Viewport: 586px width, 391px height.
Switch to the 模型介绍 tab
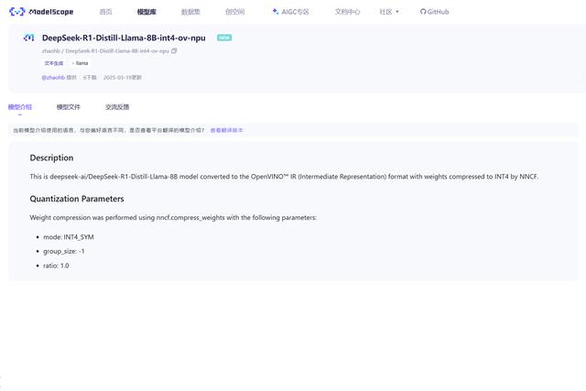[x=20, y=107]
